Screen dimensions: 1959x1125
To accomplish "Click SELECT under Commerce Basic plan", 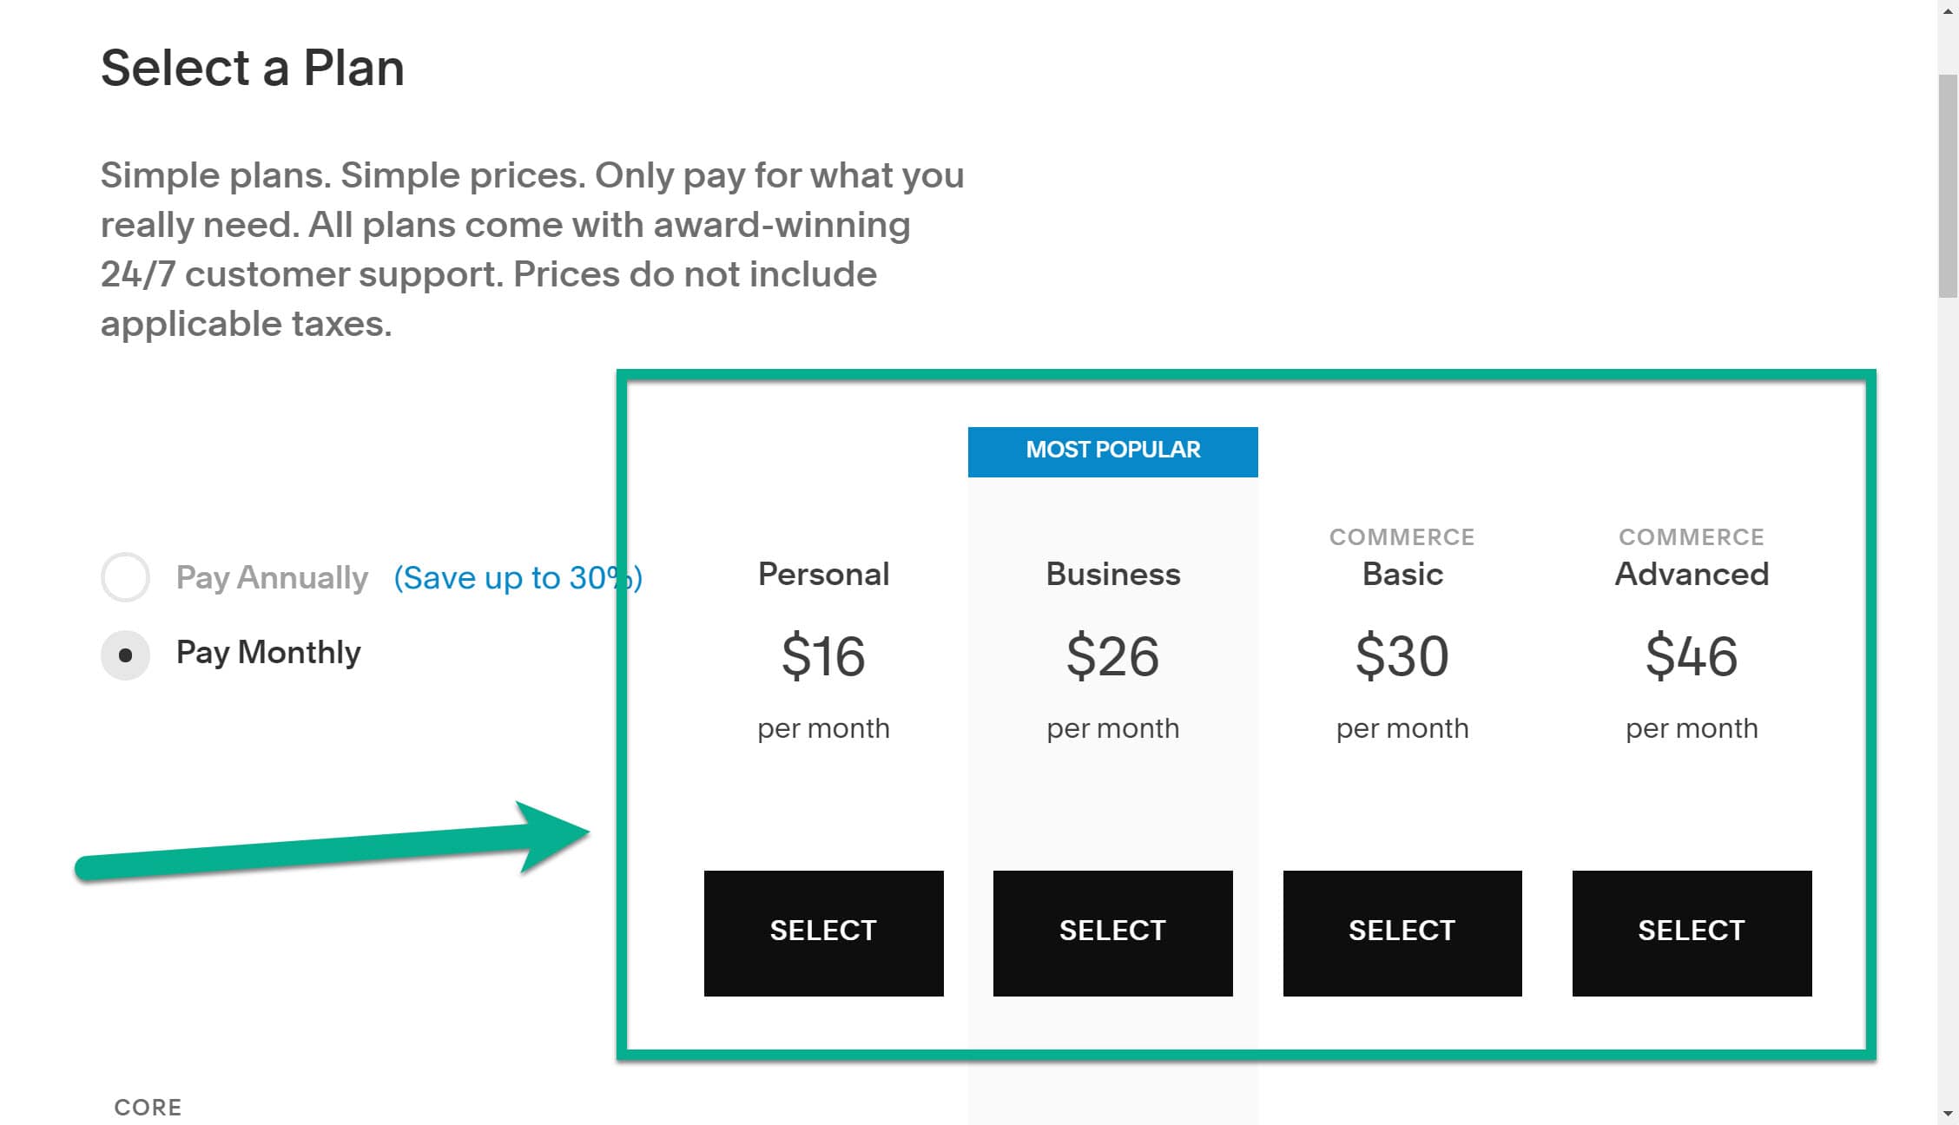I will pyautogui.click(x=1402, y=931).
